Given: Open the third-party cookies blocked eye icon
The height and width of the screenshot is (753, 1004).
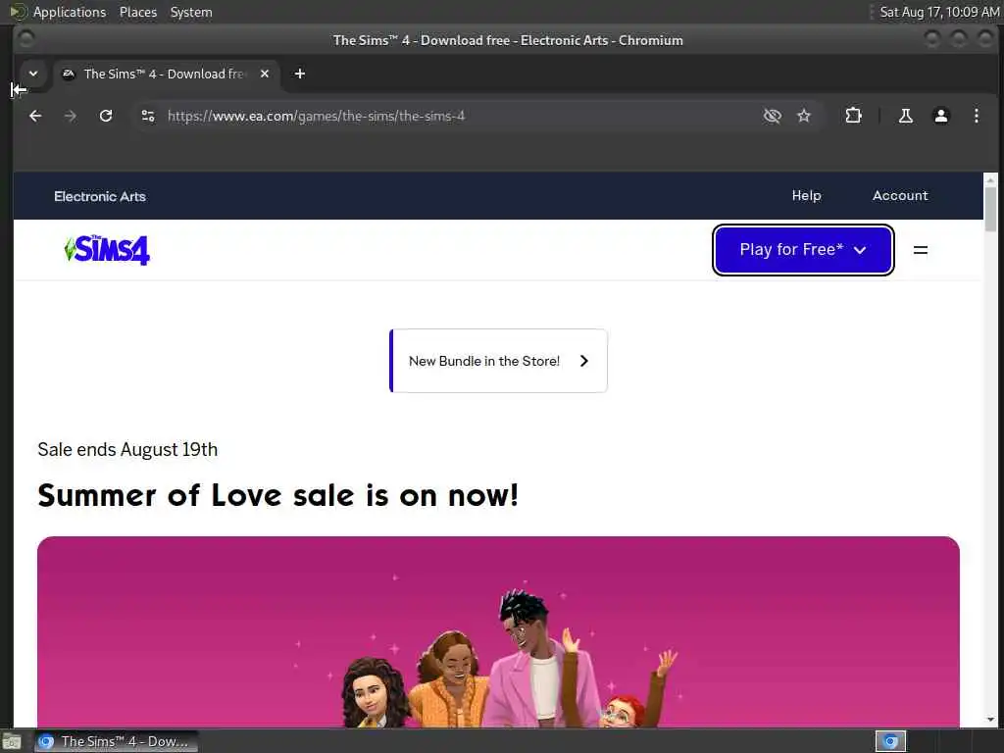Looking at the screenshot, I should (x=773, y=116).
